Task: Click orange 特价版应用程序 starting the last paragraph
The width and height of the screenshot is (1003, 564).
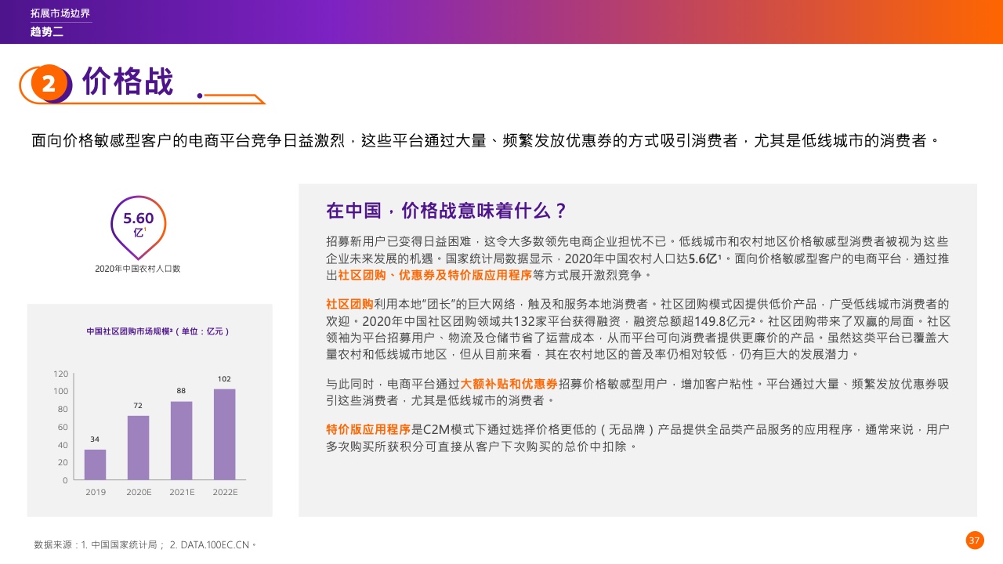Action: point(368,429)
